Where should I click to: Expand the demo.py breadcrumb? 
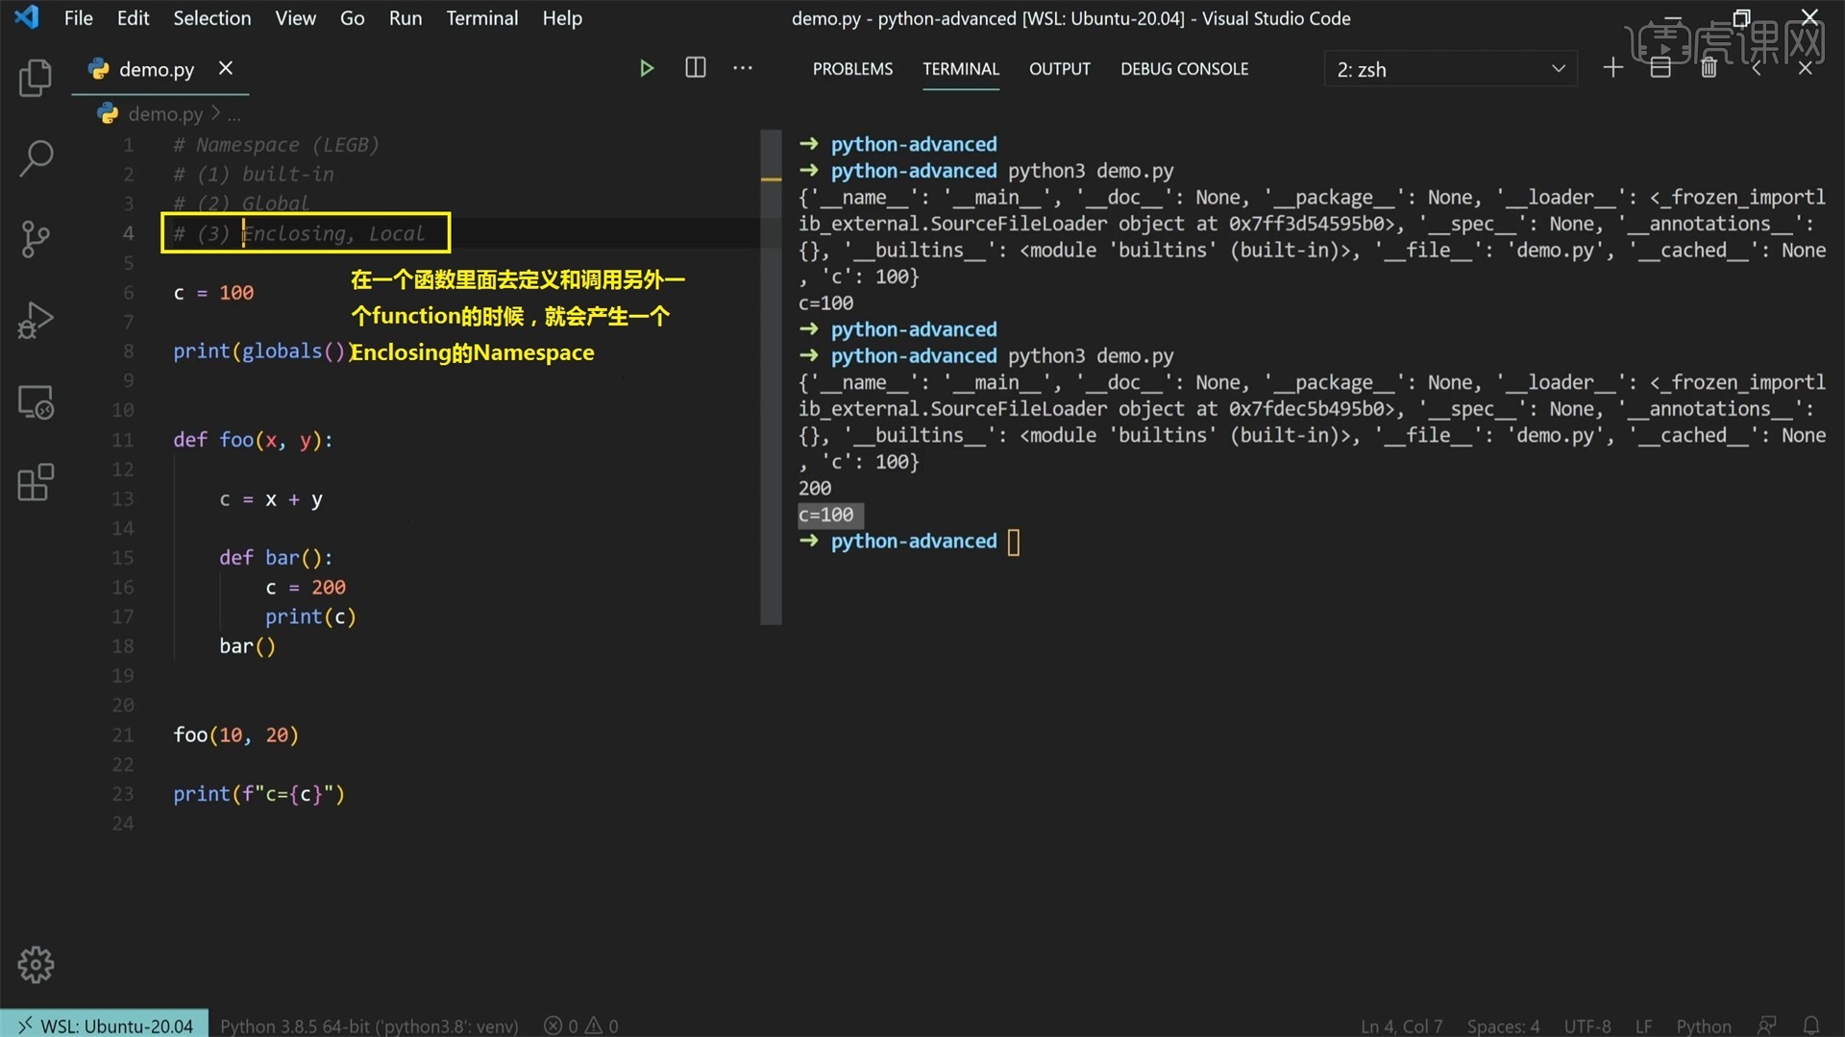(x=234, y=113)
